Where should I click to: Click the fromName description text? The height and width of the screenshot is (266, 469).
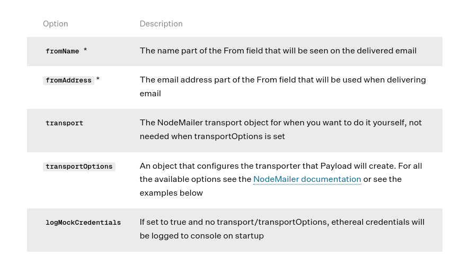coord(278,51)
